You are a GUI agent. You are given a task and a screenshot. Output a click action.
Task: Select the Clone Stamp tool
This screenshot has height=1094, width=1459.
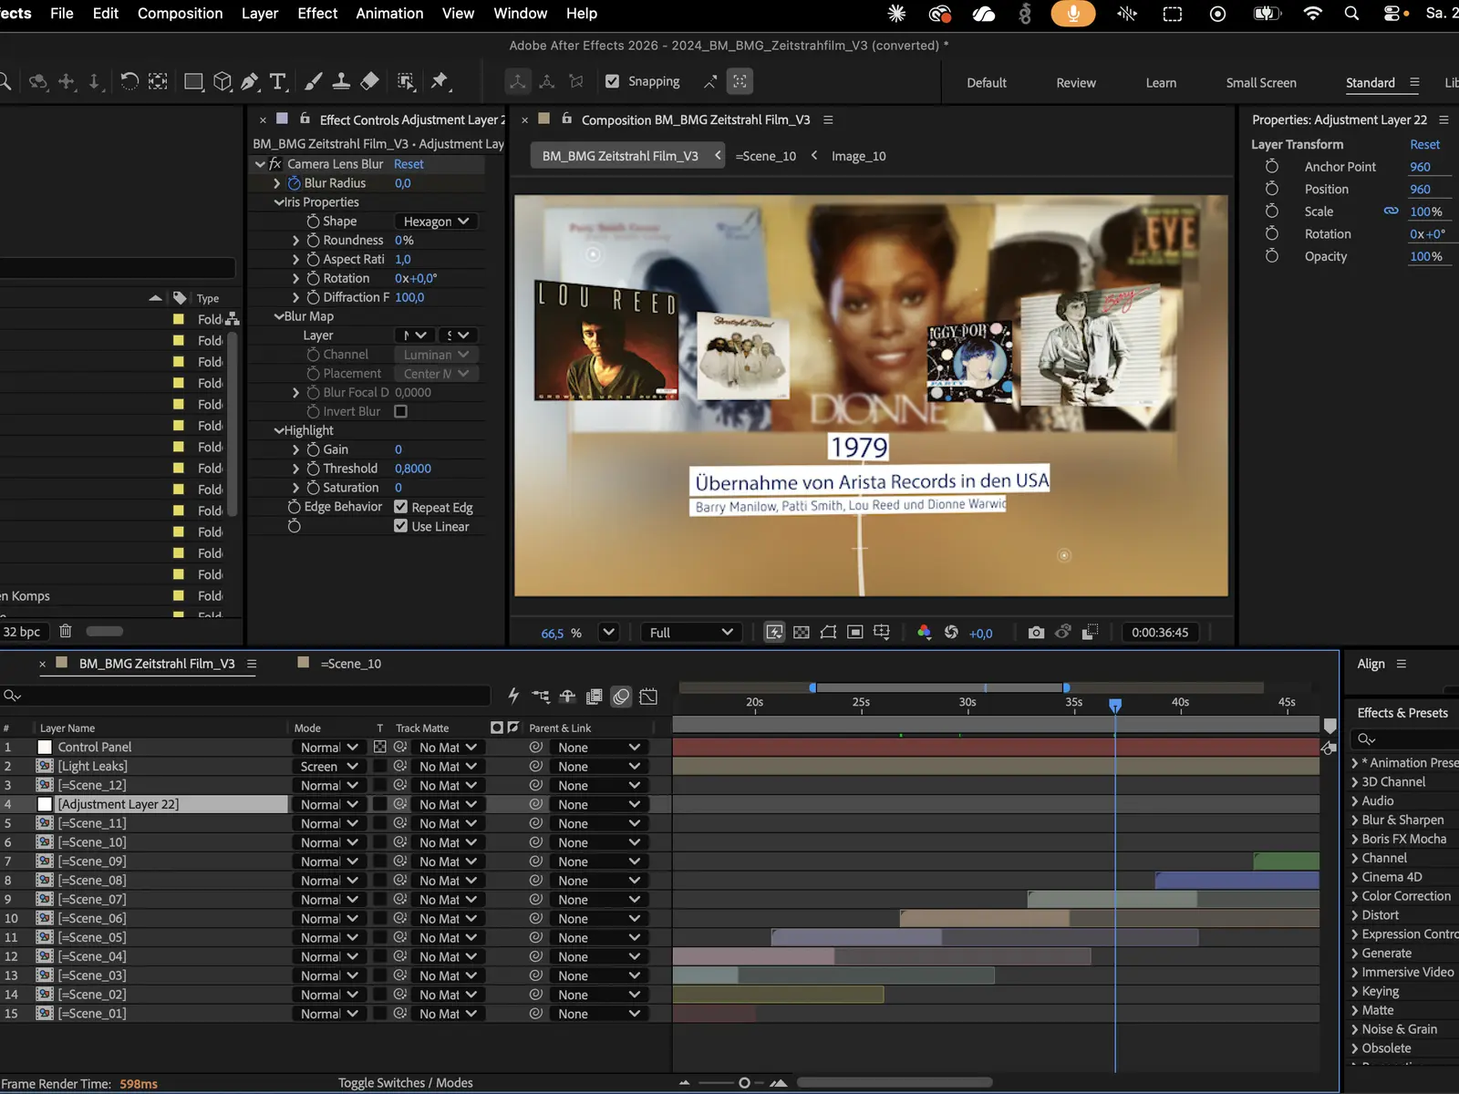point(341,81)
